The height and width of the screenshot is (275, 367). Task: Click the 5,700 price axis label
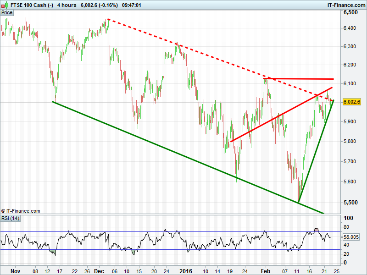(x=350, y=161)
